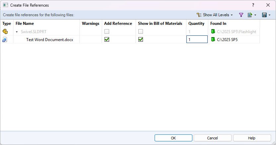The width and height of the screenshot is (276, 145).
Task: Click the C:\2025 SP5\Flashlight path cell
Action: (237, 32)
